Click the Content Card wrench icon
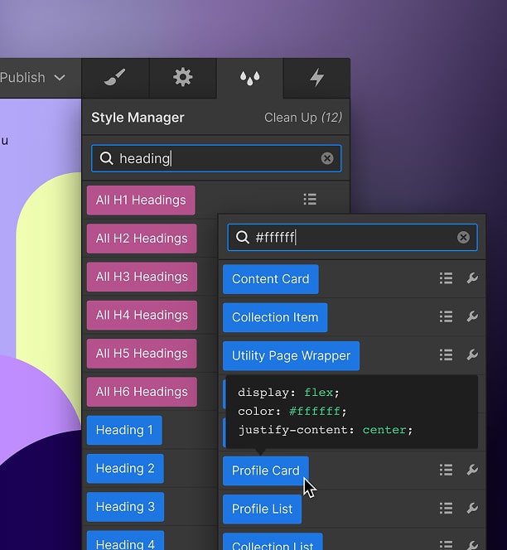 (472, 278)
